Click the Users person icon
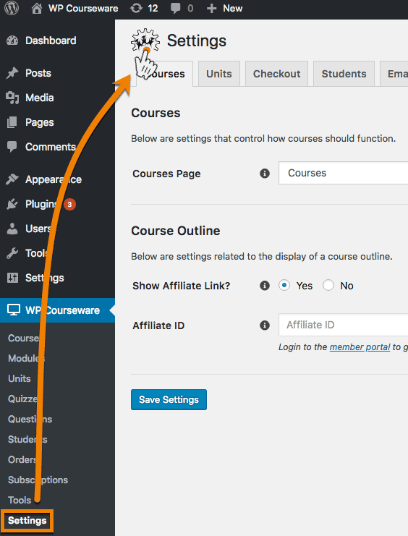The height and width of the screenshot is (536, 408). pos(12,229)
